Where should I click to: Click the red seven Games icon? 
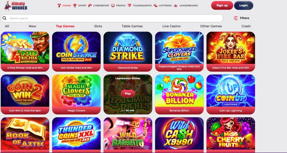tap(59, 6)
